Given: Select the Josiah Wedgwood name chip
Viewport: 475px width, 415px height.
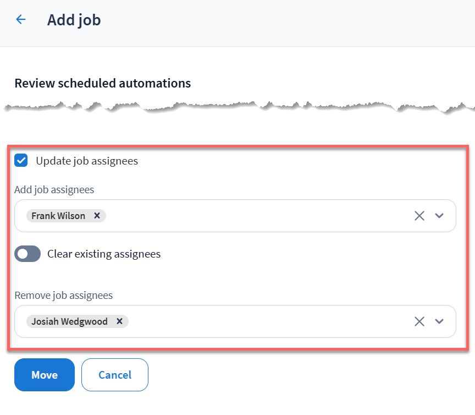Looking at the screenshot, I should click(69, 321).
